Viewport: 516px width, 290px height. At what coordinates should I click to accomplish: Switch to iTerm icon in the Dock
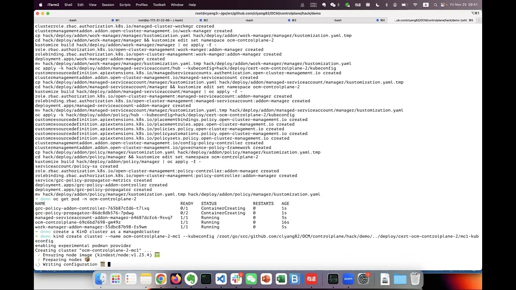(x=206, y=279)
